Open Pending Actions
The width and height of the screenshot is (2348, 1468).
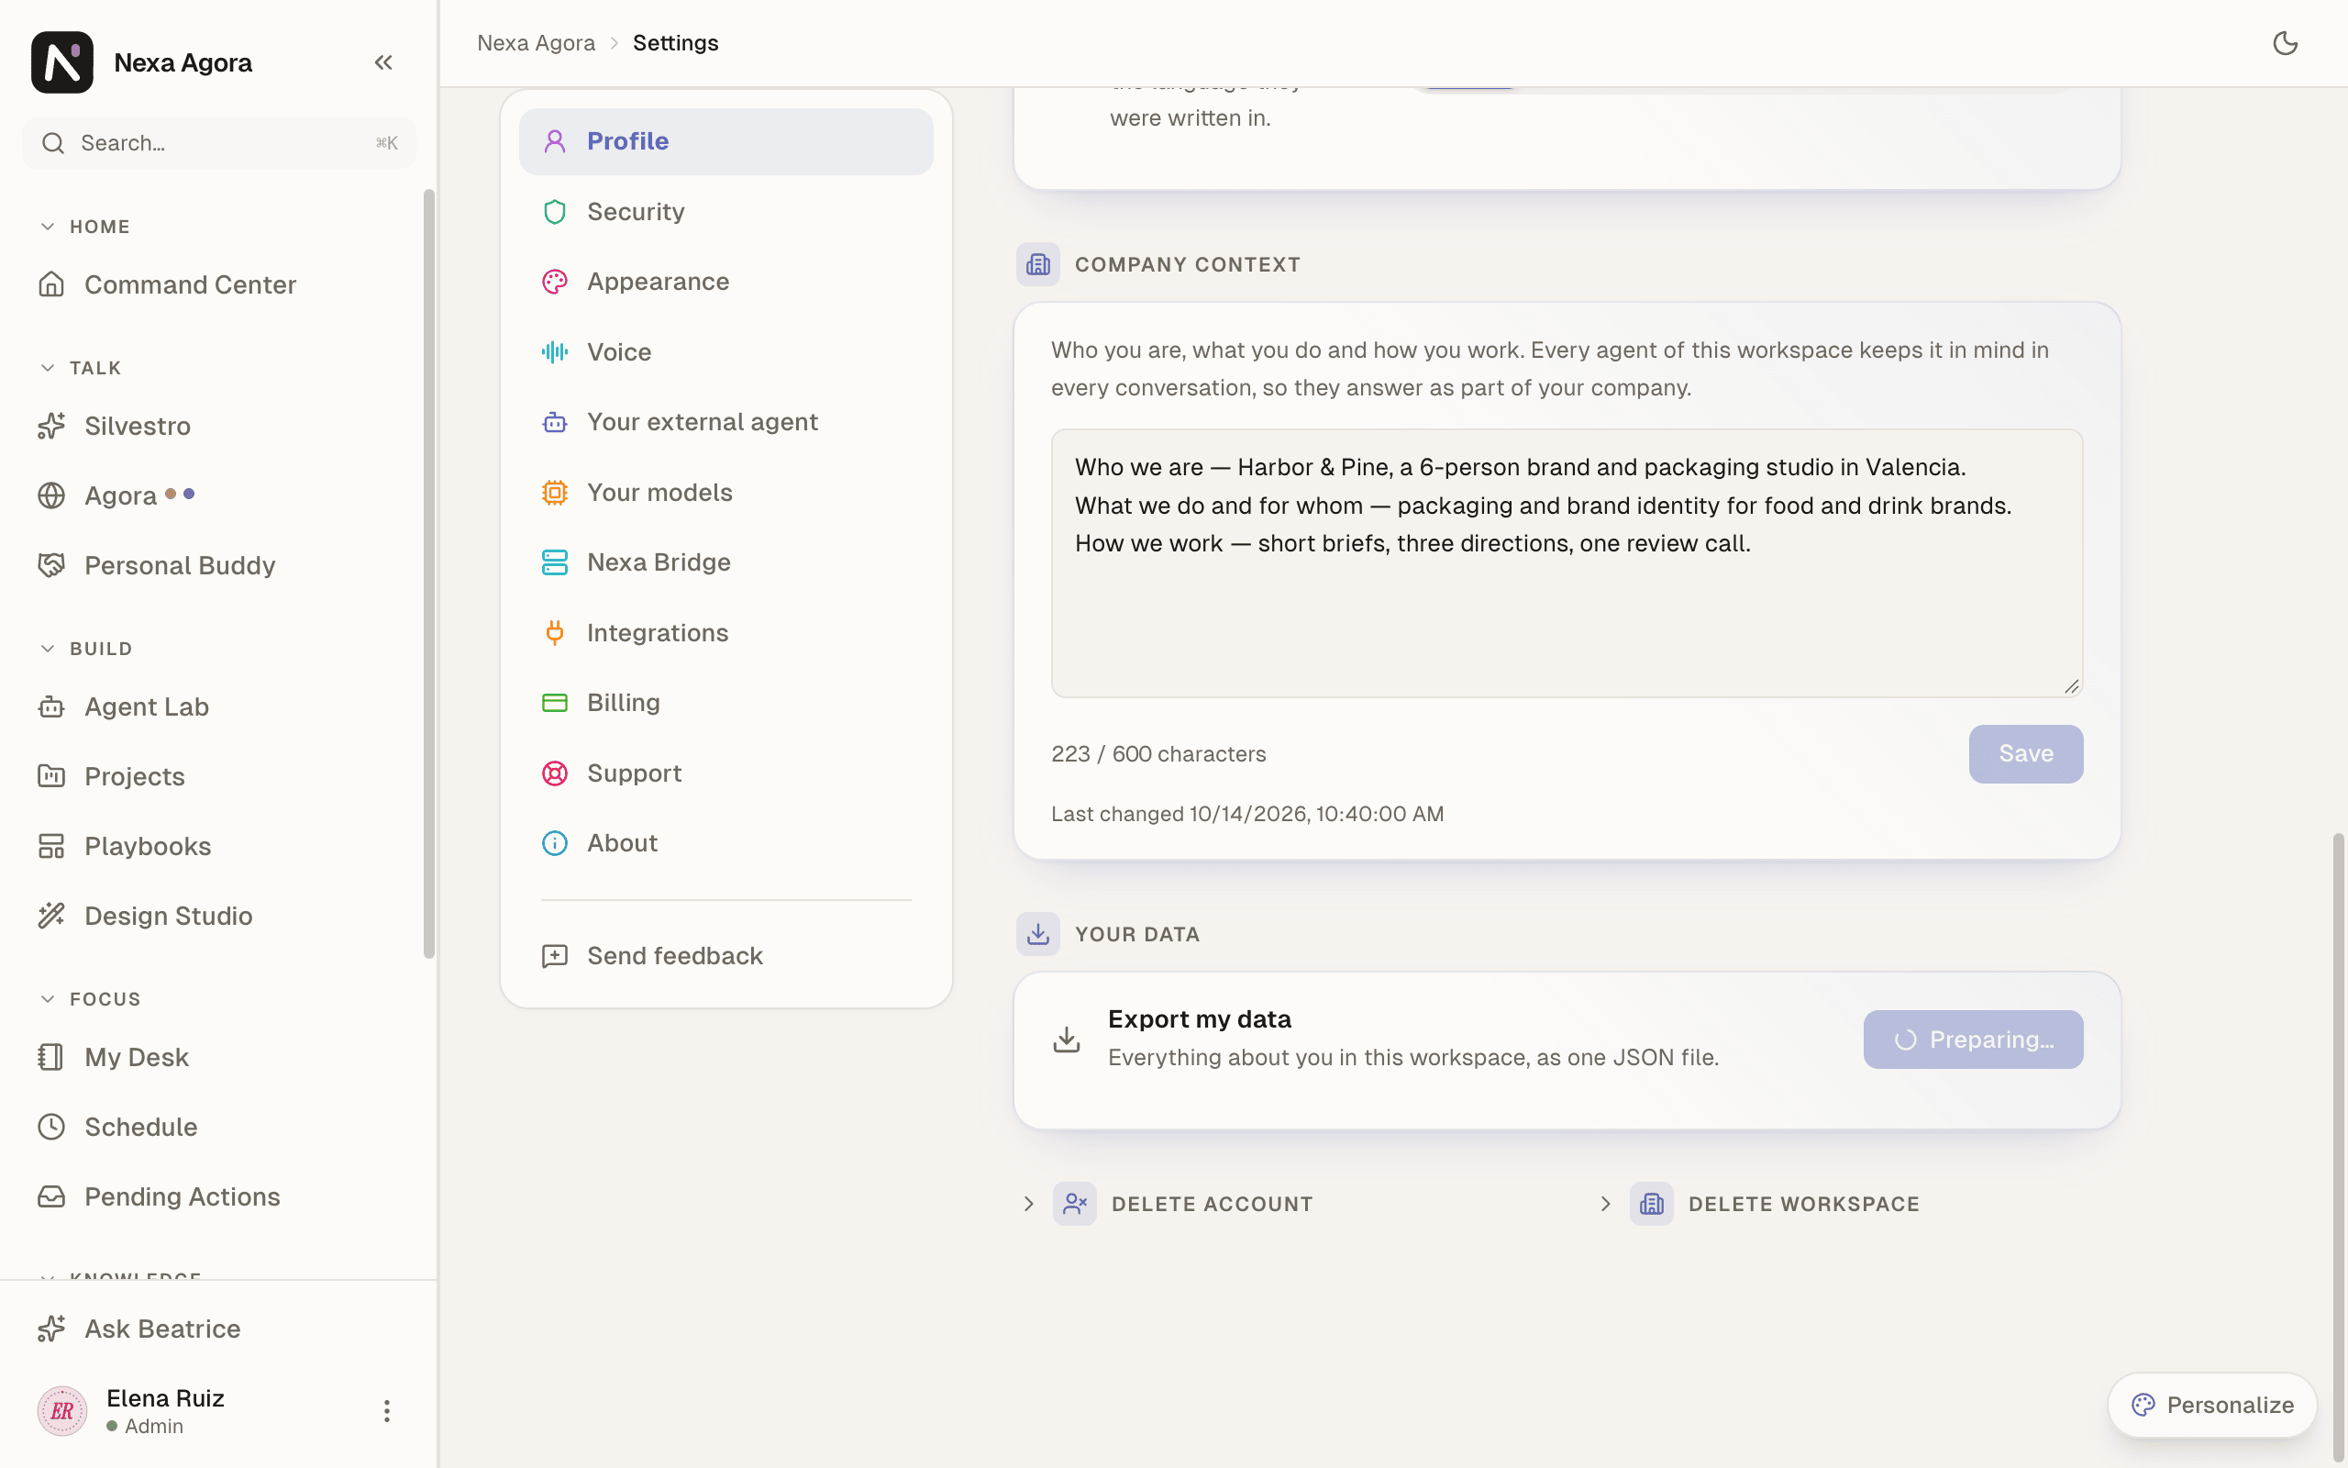[218, 1197]
